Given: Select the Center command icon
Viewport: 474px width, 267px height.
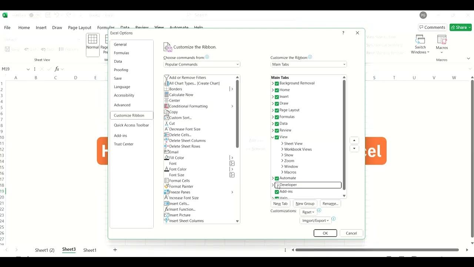Looking at the screenshot, I should click(x=166, y=100).
